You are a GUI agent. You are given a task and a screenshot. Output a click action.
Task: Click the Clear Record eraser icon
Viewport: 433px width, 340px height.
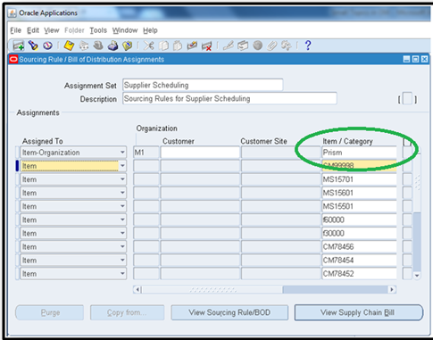(192, 46)
